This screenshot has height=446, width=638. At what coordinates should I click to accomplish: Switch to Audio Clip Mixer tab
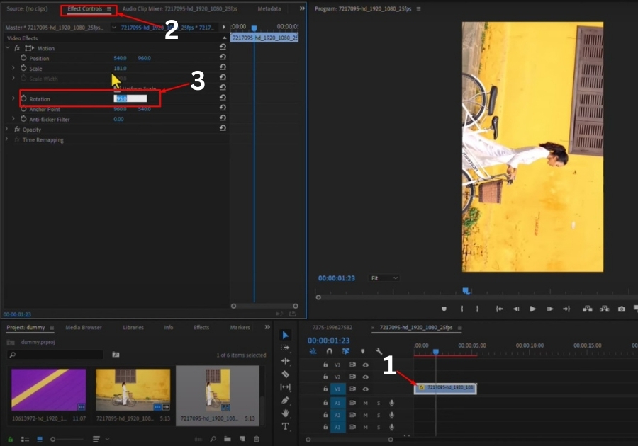pos(180,8)
